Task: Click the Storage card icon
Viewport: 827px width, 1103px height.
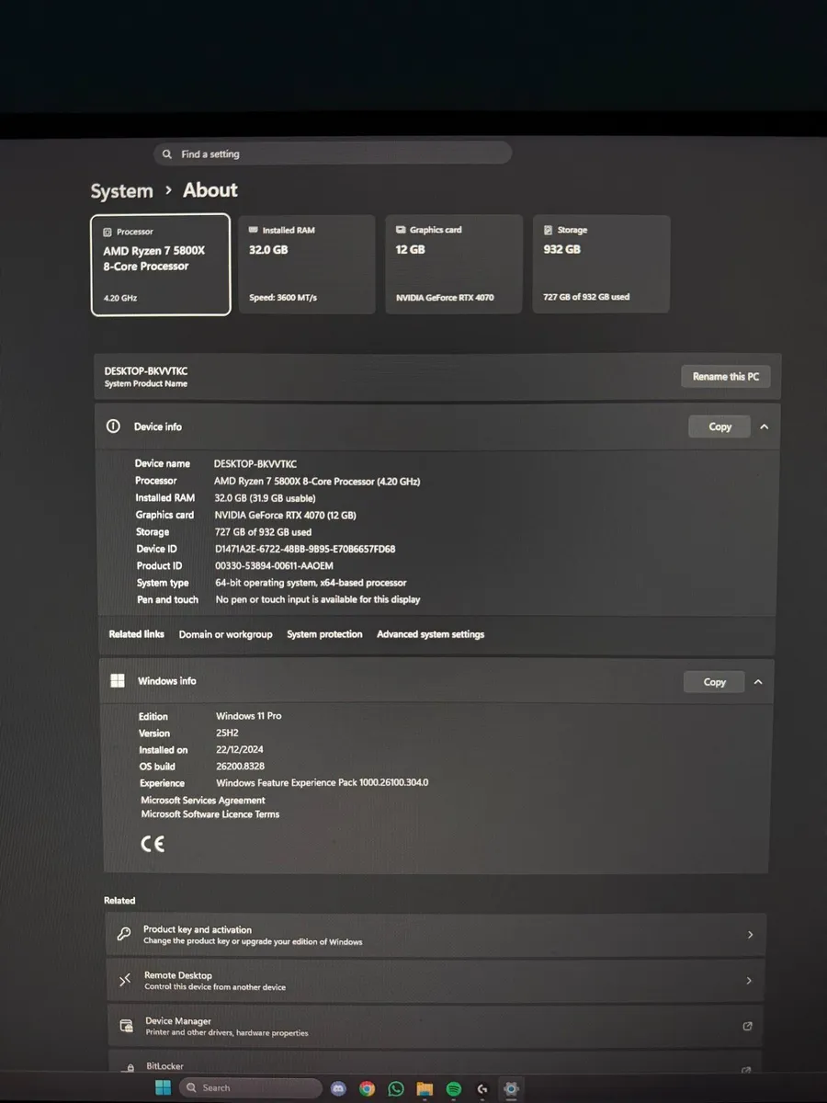Action: click(549, 230)
